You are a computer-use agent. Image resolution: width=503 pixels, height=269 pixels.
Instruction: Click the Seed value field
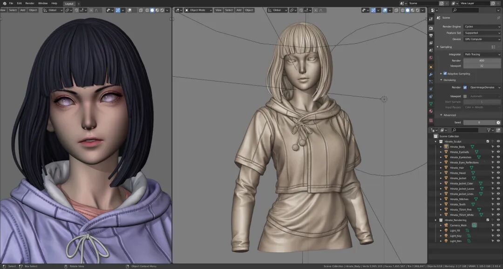pos(479,122)
